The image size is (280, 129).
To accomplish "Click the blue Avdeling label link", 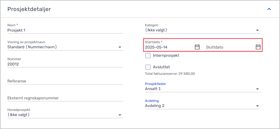I will (152, 101).
